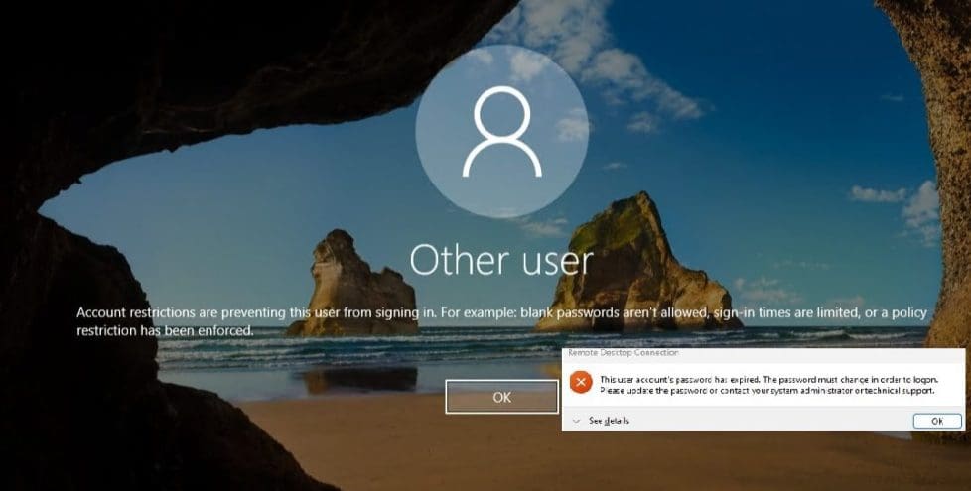Click the "Other user" name text
Image resolution: width=971 pixels, height=491 pixels.
coord(501,259)
